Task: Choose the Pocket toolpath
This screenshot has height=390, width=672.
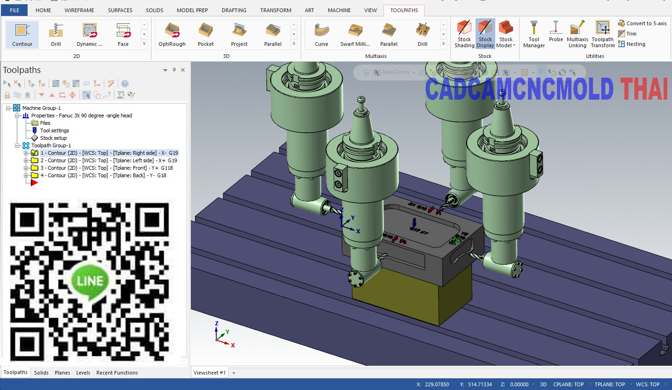Action: point(206,34)
